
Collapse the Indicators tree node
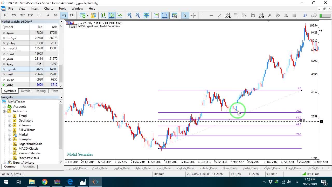click(x=4, y=111)
